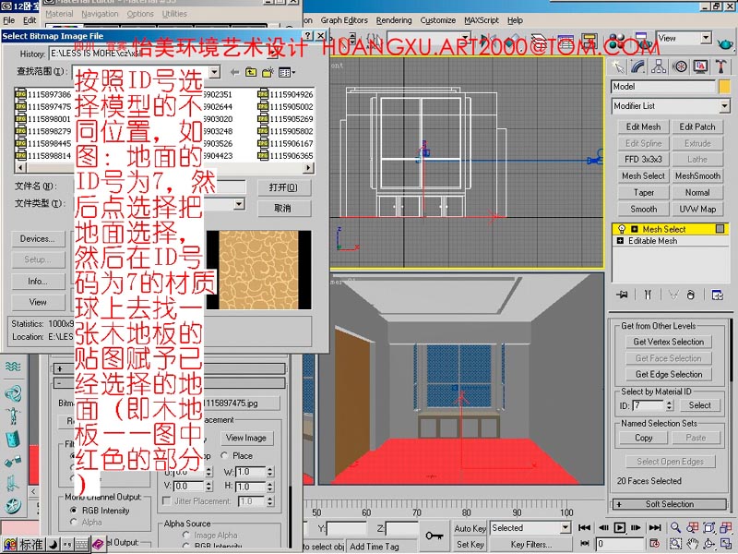Screen dimensions: 738x554
Task: Select the Pan hand viewport tool
Action: (693, 544)
